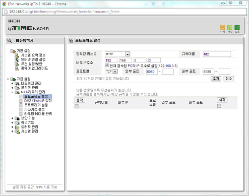Click the 취소 cancel button
The width and height of the screenshot is (249, 196).
click(229, 79)
